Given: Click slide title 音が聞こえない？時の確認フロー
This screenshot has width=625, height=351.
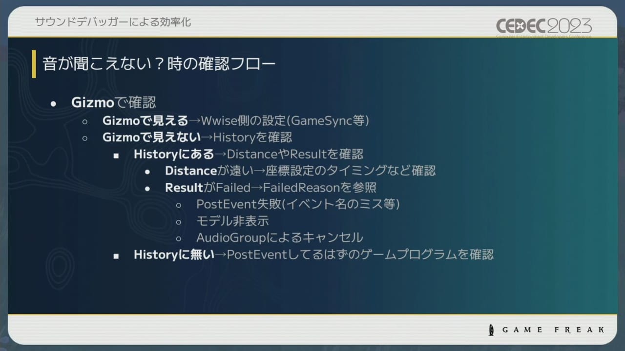Looking at the screenshot, I should coord(159,64).
